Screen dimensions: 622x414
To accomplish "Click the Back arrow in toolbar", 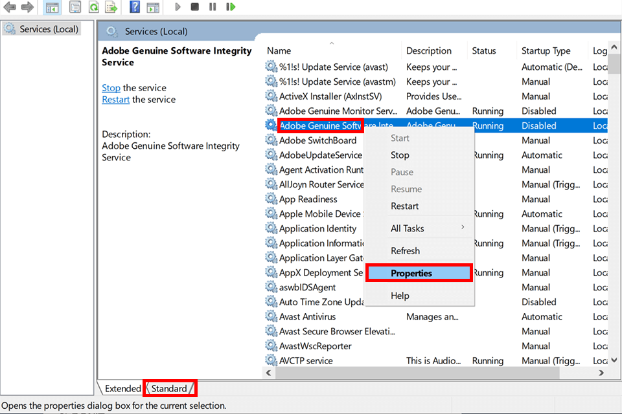I will [x=10, y=7].
